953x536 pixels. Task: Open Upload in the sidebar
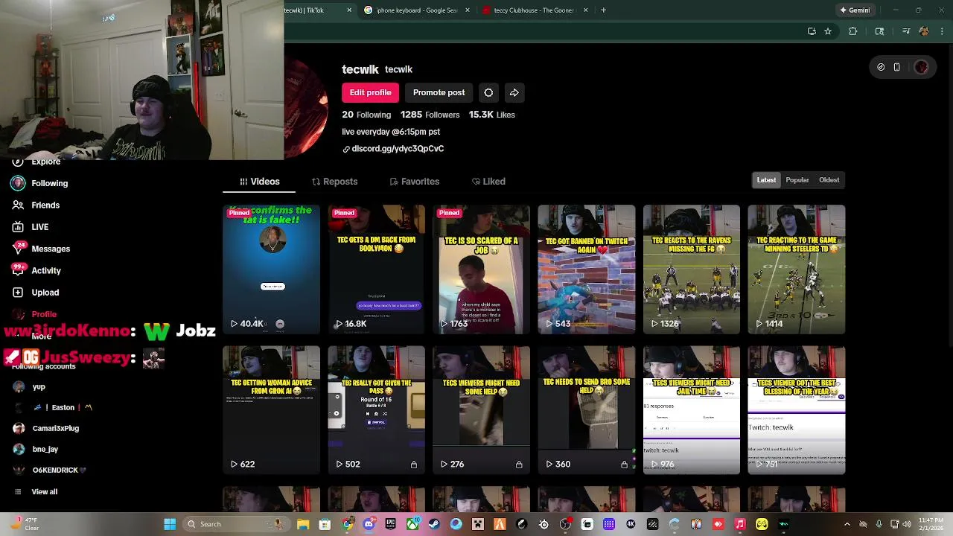tap(35, 293)
